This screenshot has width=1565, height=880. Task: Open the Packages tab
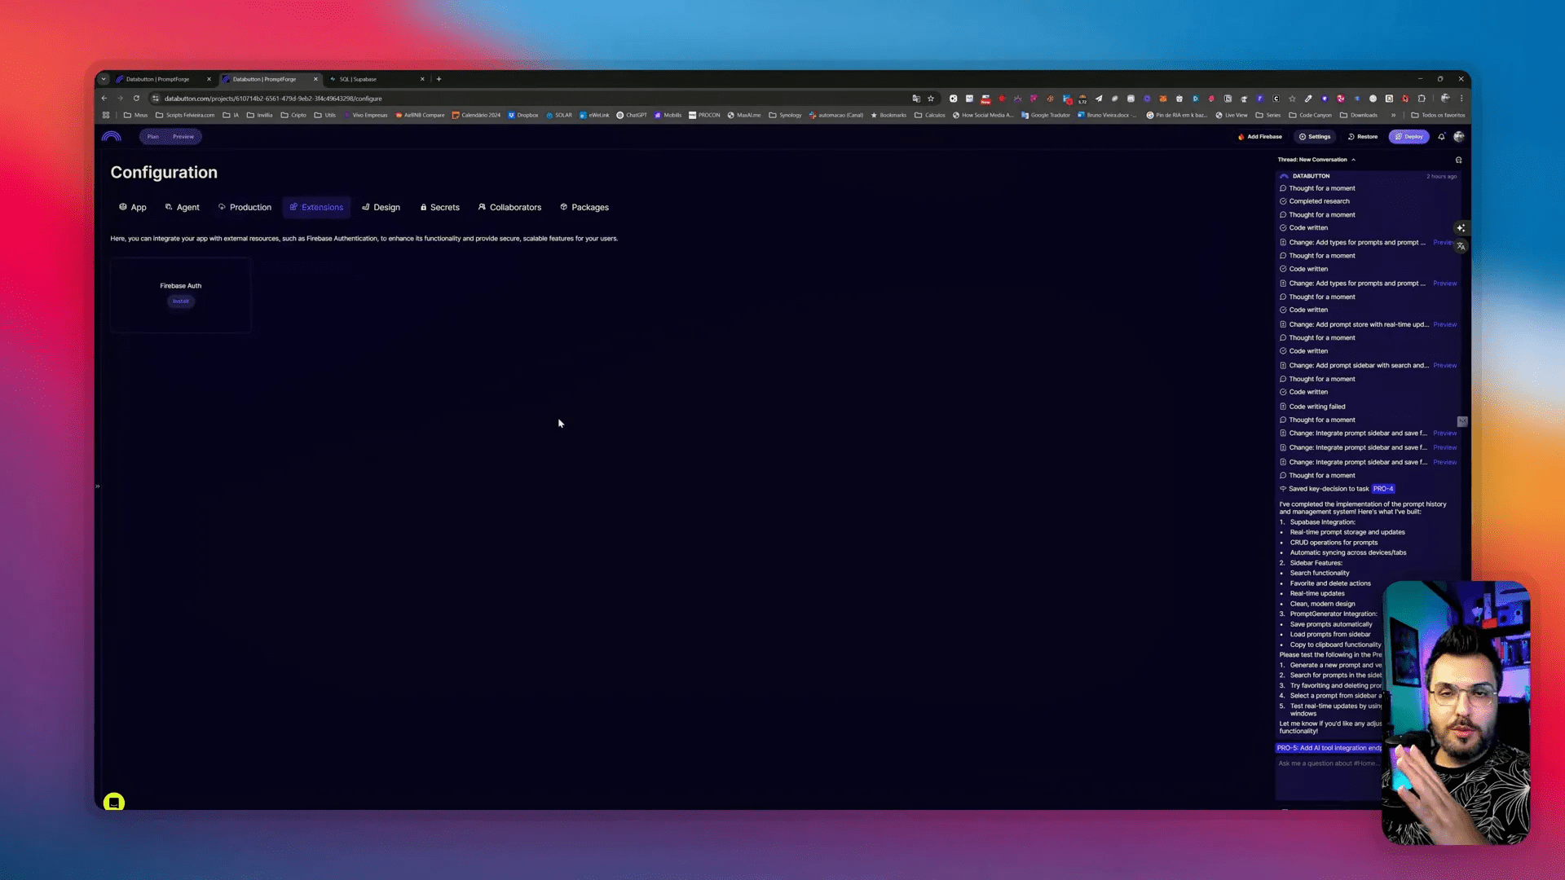tap(584, 208)
